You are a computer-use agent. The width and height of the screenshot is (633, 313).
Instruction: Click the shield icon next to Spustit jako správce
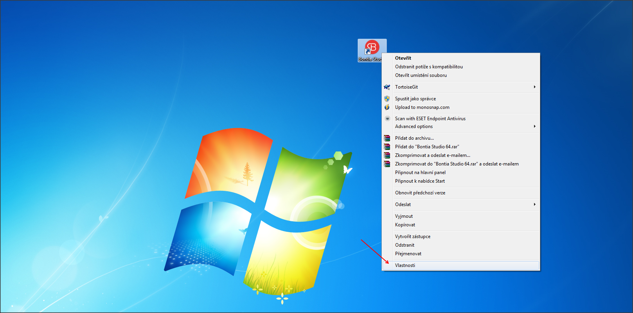click(x=387, y=99)
